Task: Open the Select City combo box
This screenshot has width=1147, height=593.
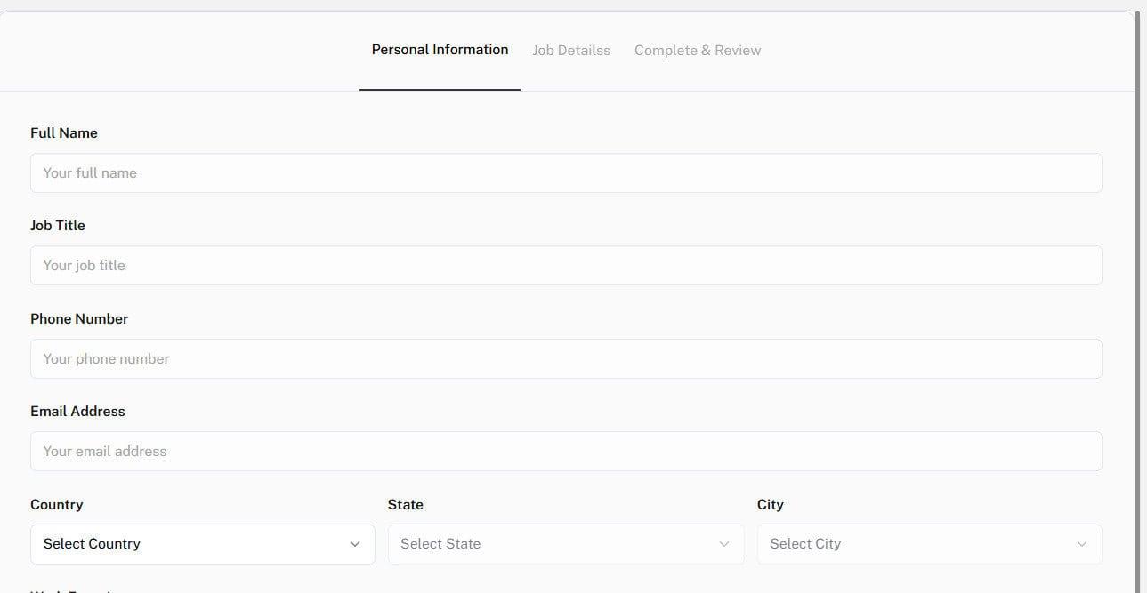Action: coord(929,544)
